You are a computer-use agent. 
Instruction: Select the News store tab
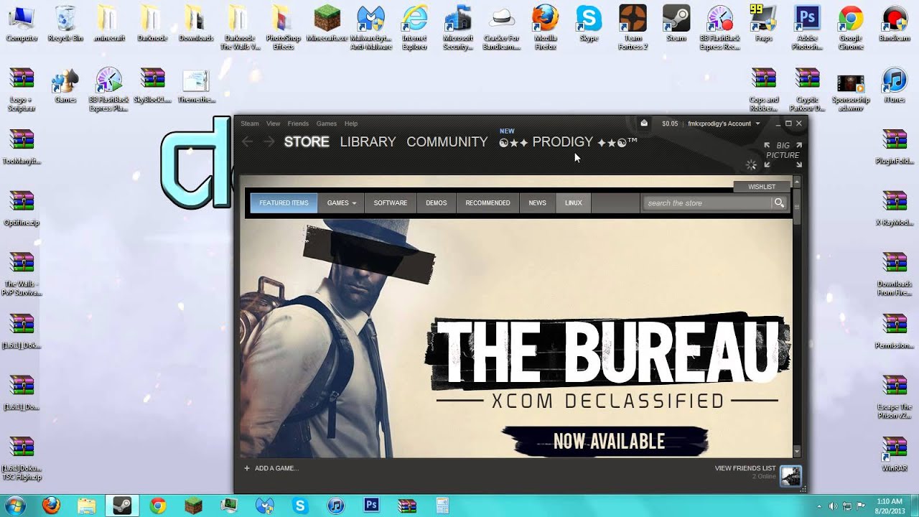[538, 203]
